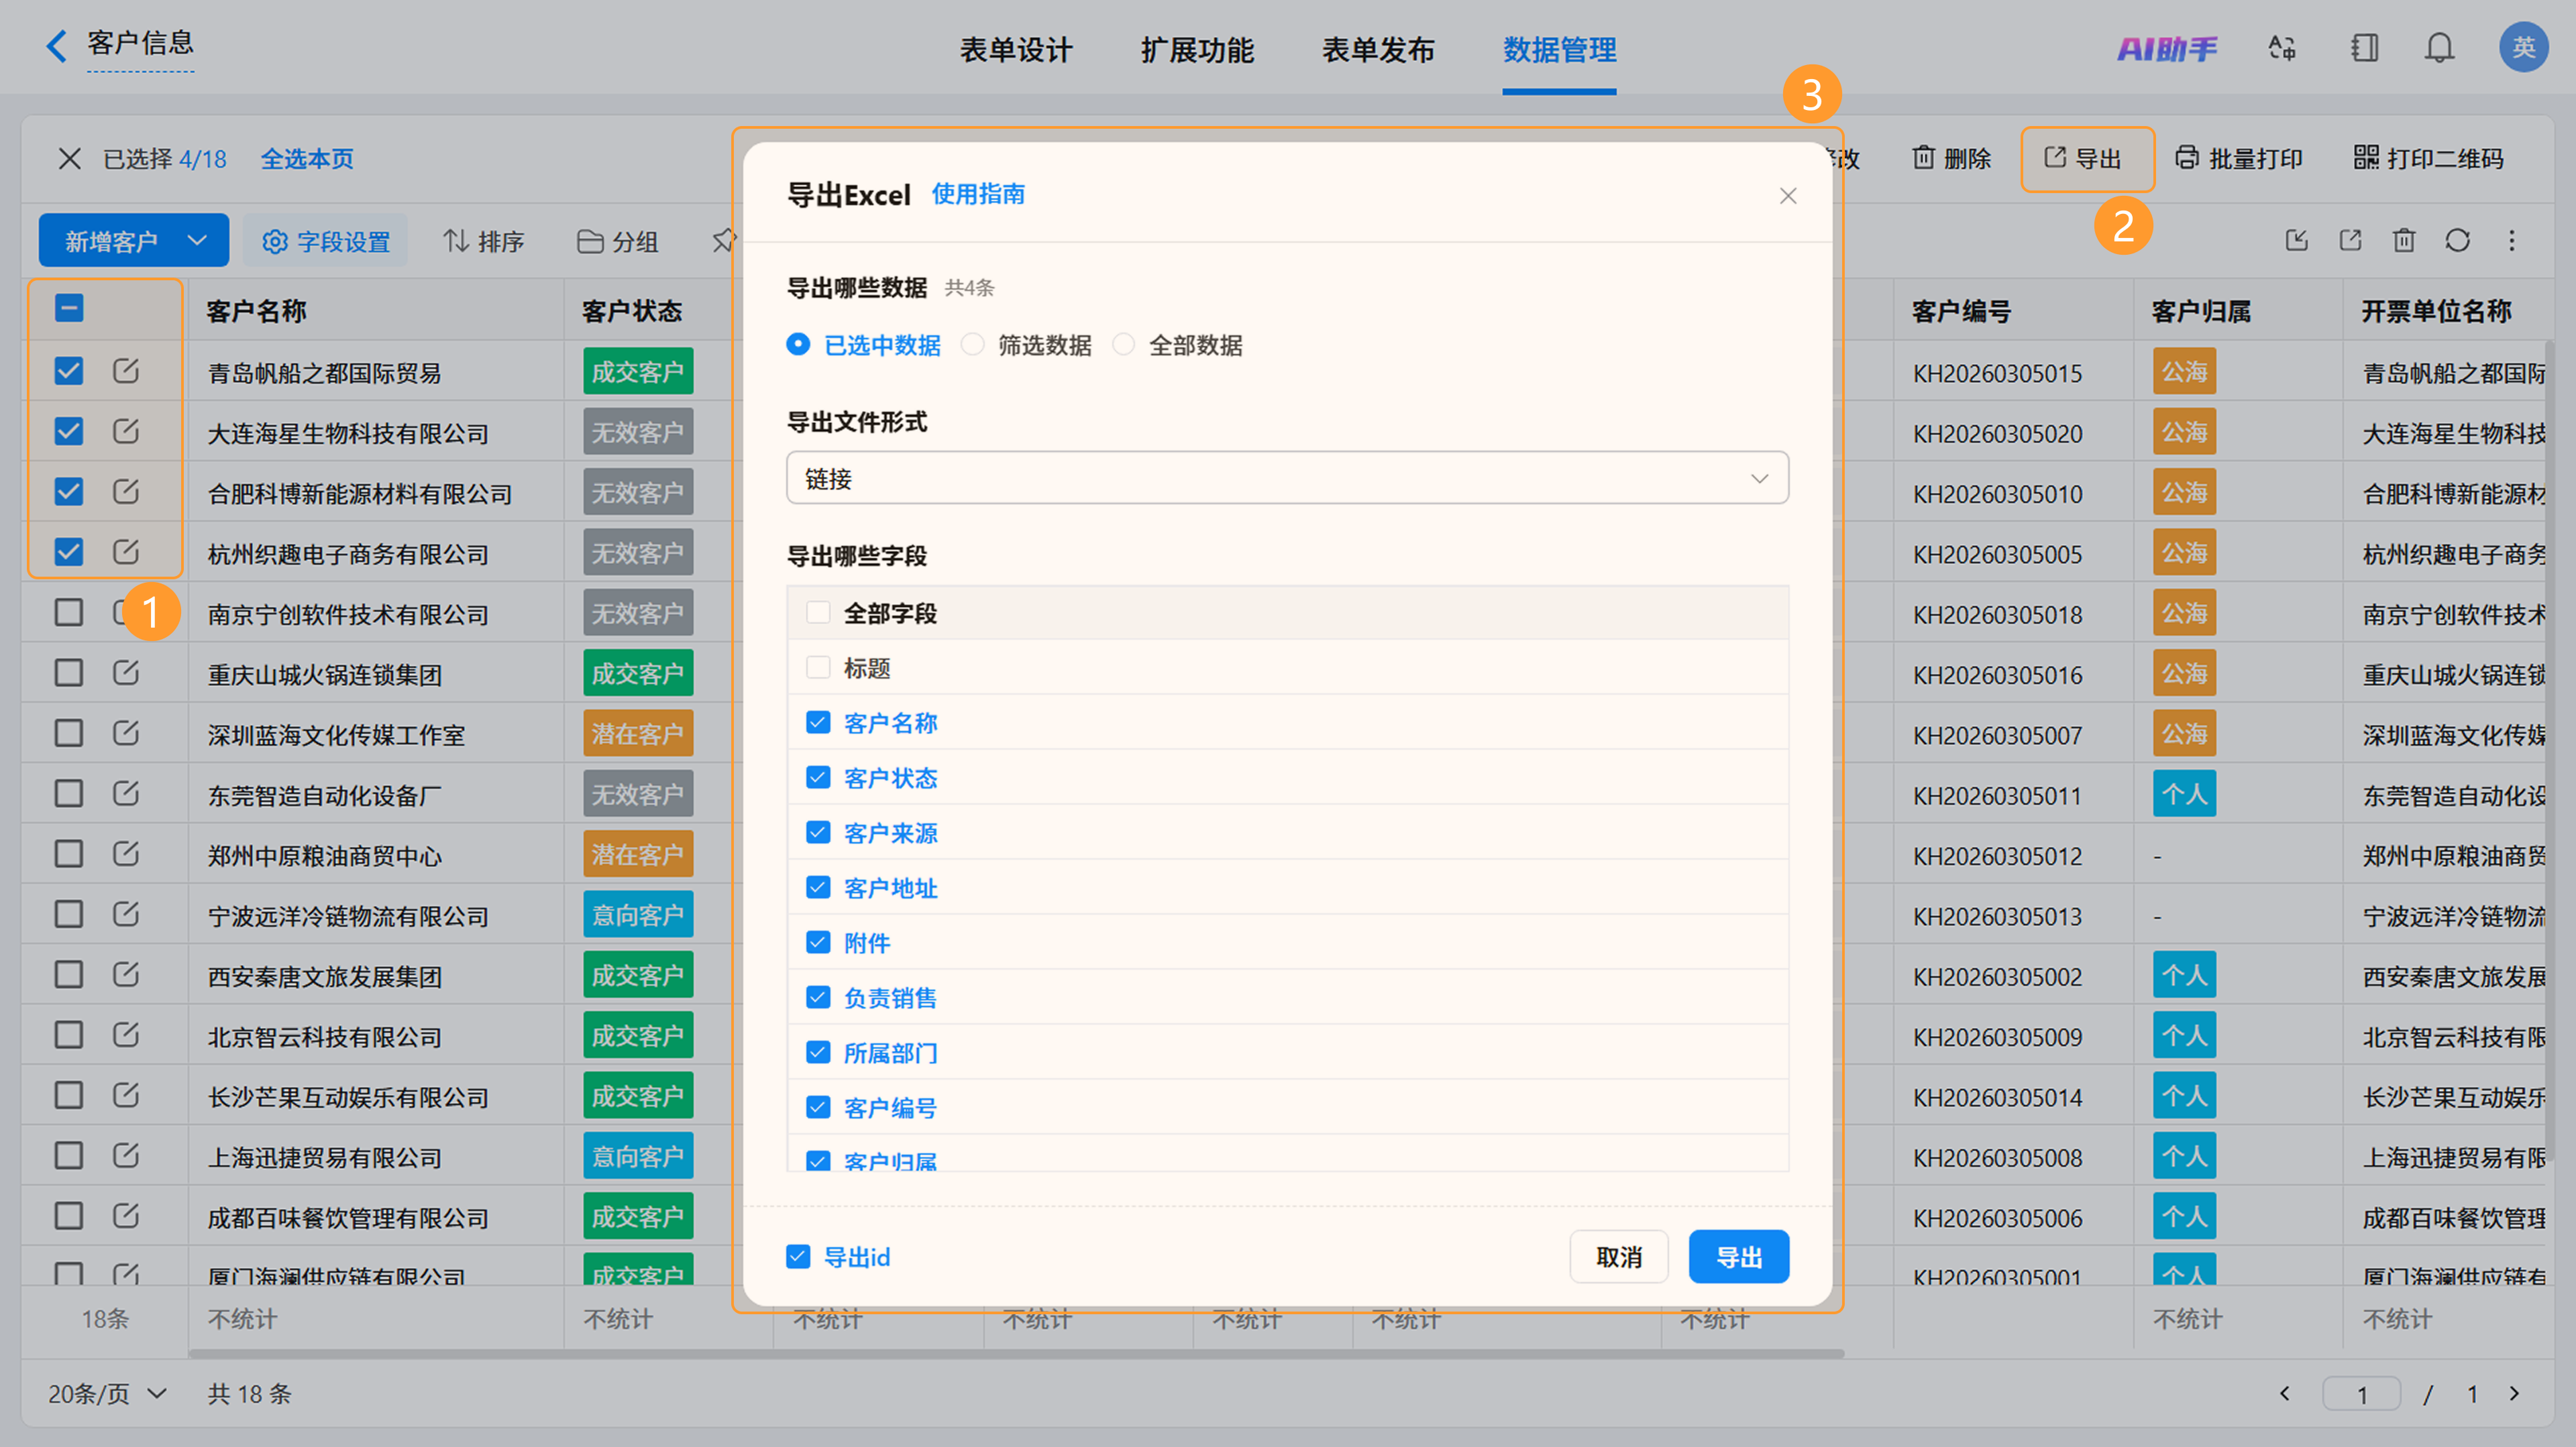The height and width of the screenshot is (1447, 2576).
Task: Click the page number input field
Action: 2361,1393
